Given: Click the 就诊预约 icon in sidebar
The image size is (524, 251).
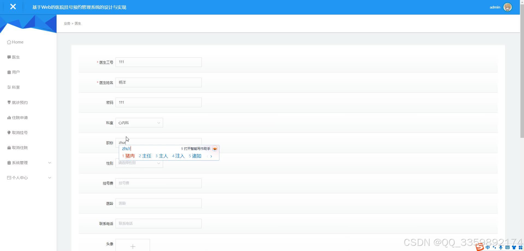Looking at the screenshot, I should pos(9,102).
